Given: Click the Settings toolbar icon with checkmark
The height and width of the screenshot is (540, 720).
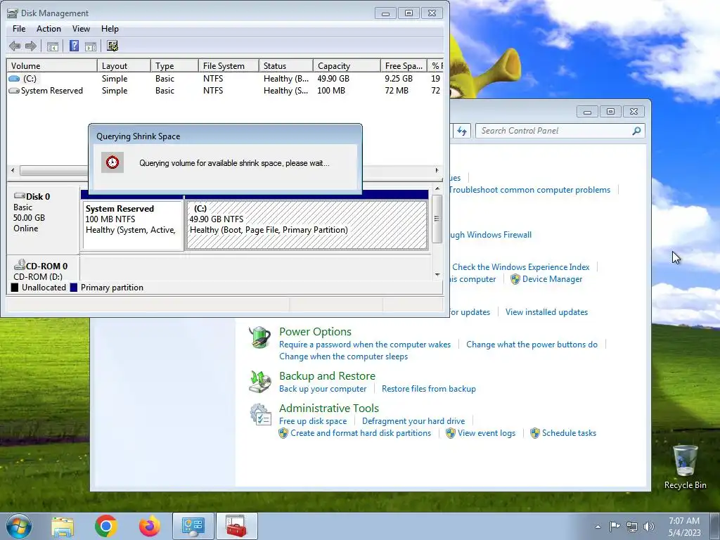Looking at the screenshot, I should click(x=112, y=46).
